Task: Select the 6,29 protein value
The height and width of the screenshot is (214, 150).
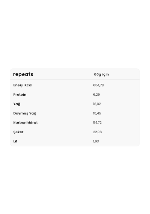Action: [x=96, y=95]
